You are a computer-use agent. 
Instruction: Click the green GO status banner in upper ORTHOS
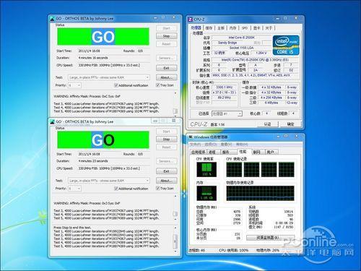tap(103, 37)
